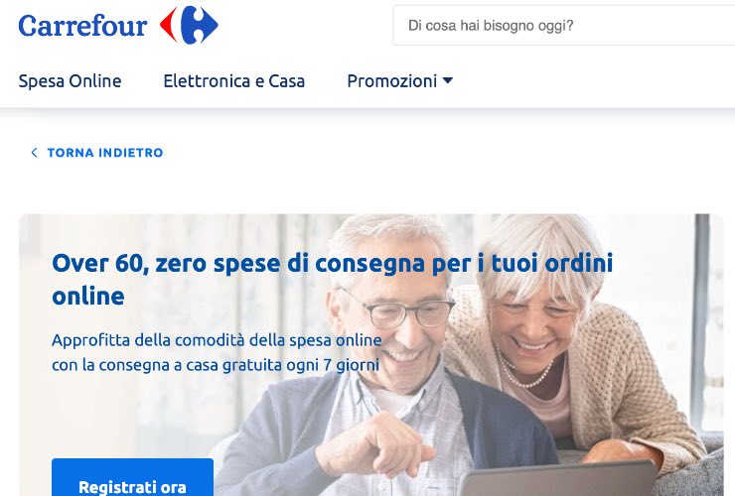
Task: Click the Promozioni caret arrow
Action: click(x=448, y=80)
